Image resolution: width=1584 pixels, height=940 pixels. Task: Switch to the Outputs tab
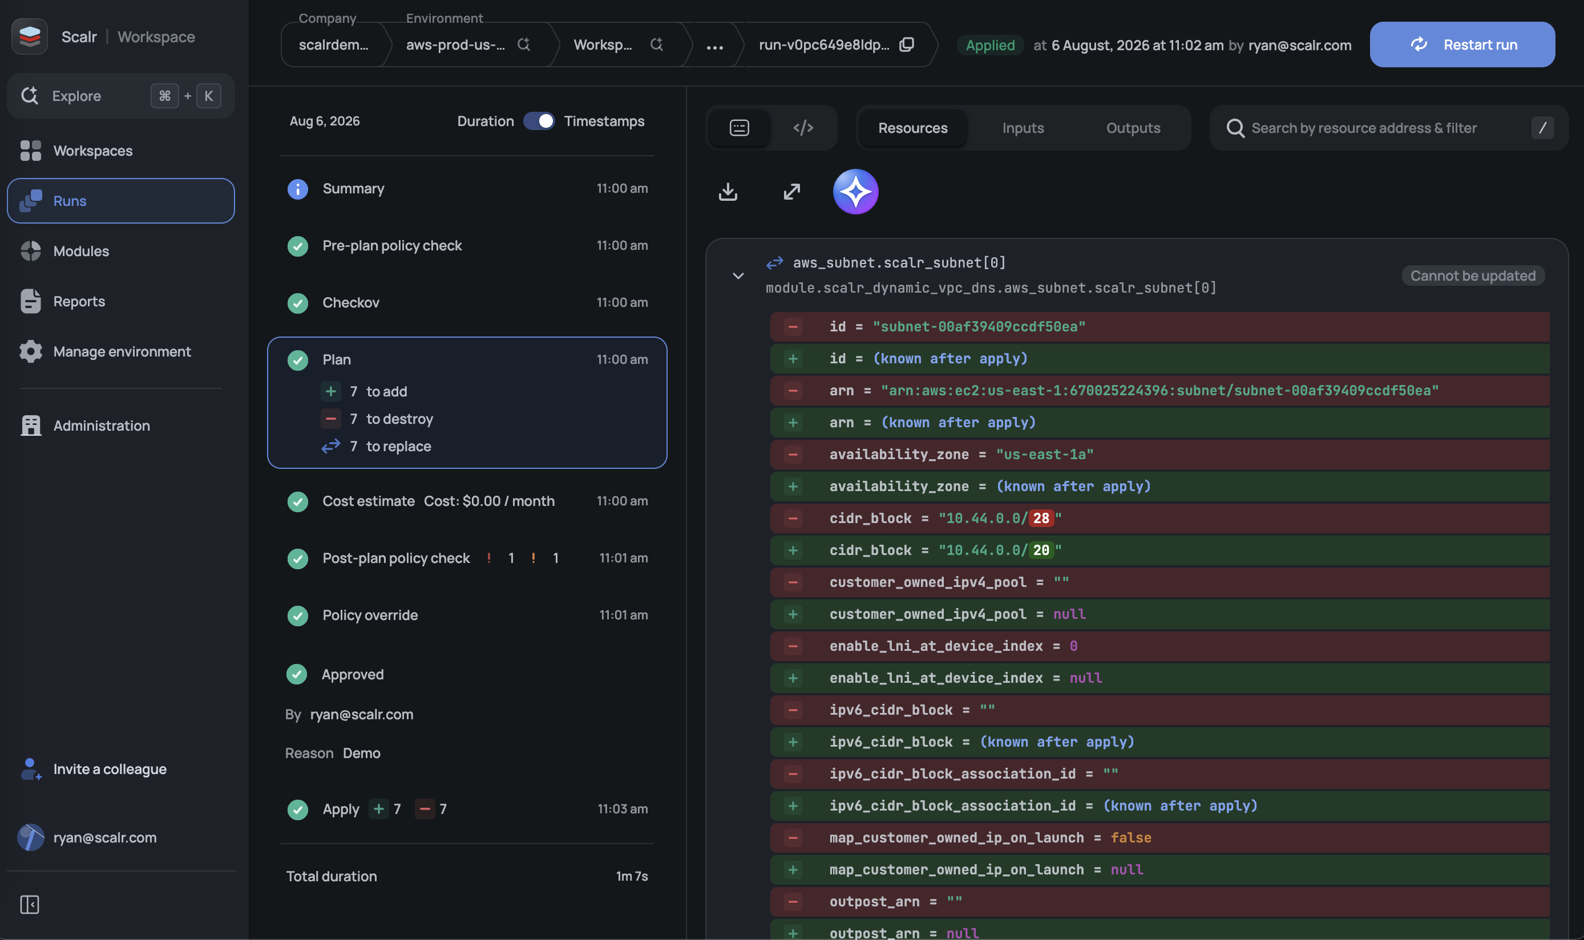pos(1133,128)
